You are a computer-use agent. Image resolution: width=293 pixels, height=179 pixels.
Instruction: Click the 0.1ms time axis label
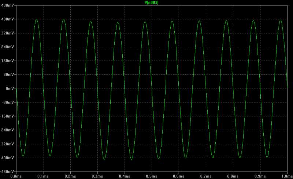pyautogui.click(x=43, y=176)
